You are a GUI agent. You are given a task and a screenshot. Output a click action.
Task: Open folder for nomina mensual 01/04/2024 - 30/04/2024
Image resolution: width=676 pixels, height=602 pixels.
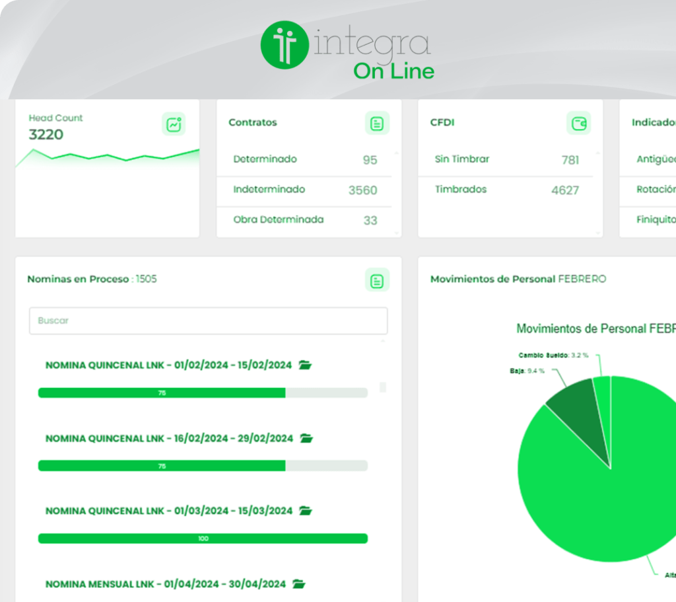click(x=299, y=584)
